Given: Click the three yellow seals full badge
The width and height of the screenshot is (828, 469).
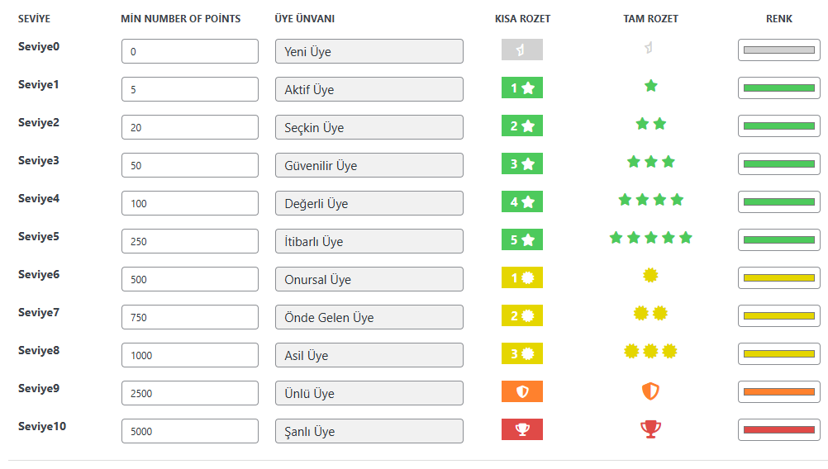Looking at the screenshot, I should click(x=650, y=353).
